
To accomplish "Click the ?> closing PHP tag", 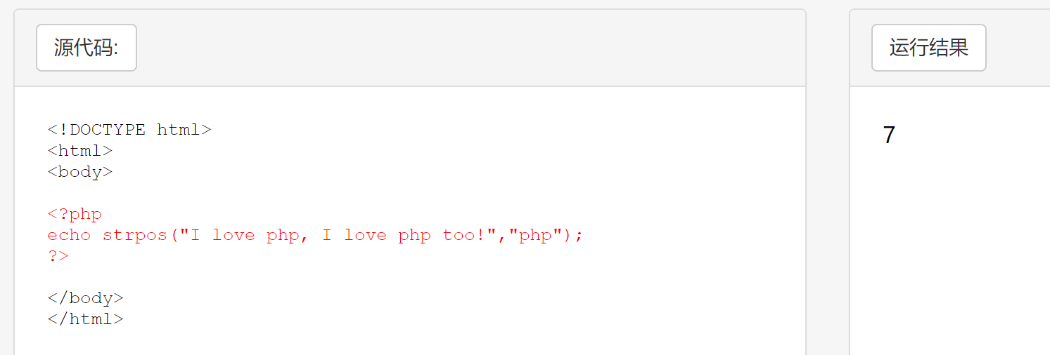I will [58, 256].
